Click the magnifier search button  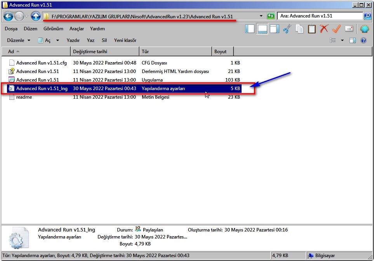(367, 16)
